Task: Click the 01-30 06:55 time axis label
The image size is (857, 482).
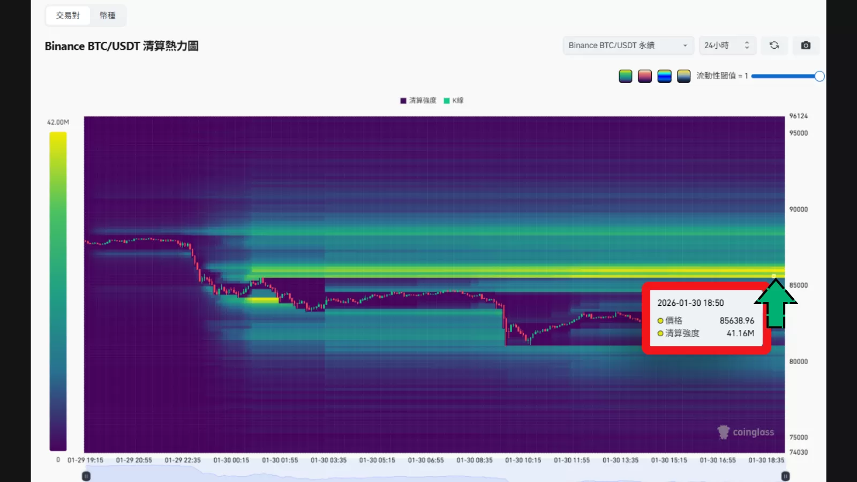Action: tap(426, 460)
